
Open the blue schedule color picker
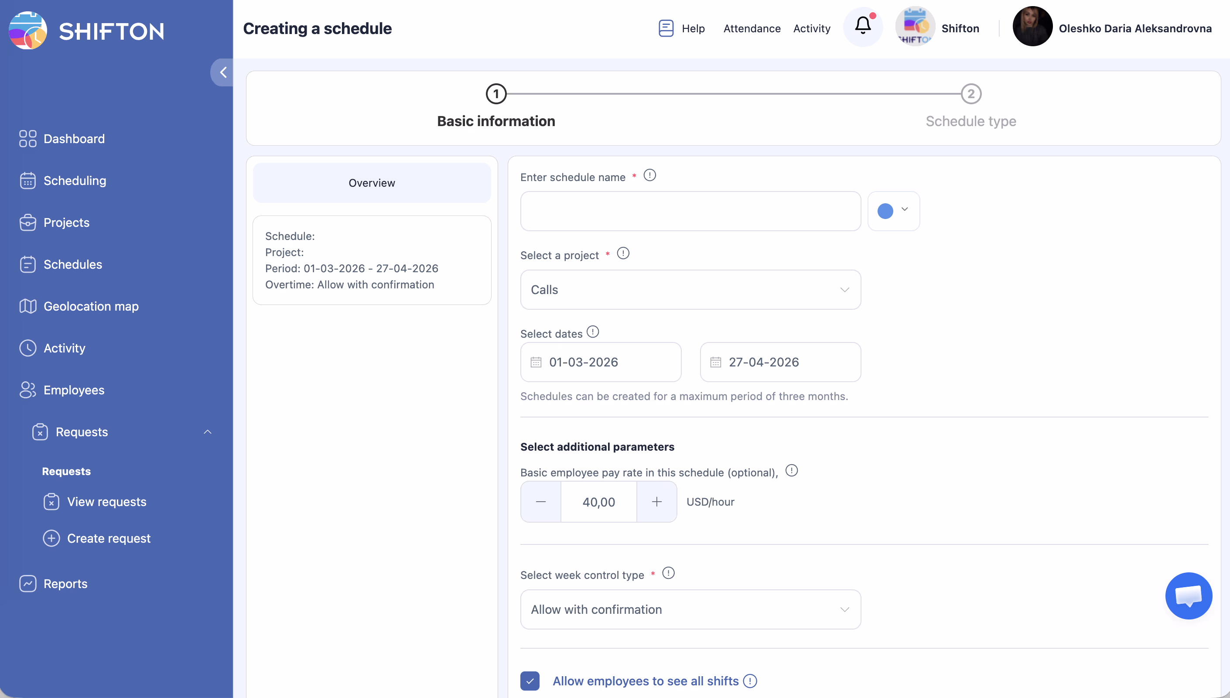(893, 211)
